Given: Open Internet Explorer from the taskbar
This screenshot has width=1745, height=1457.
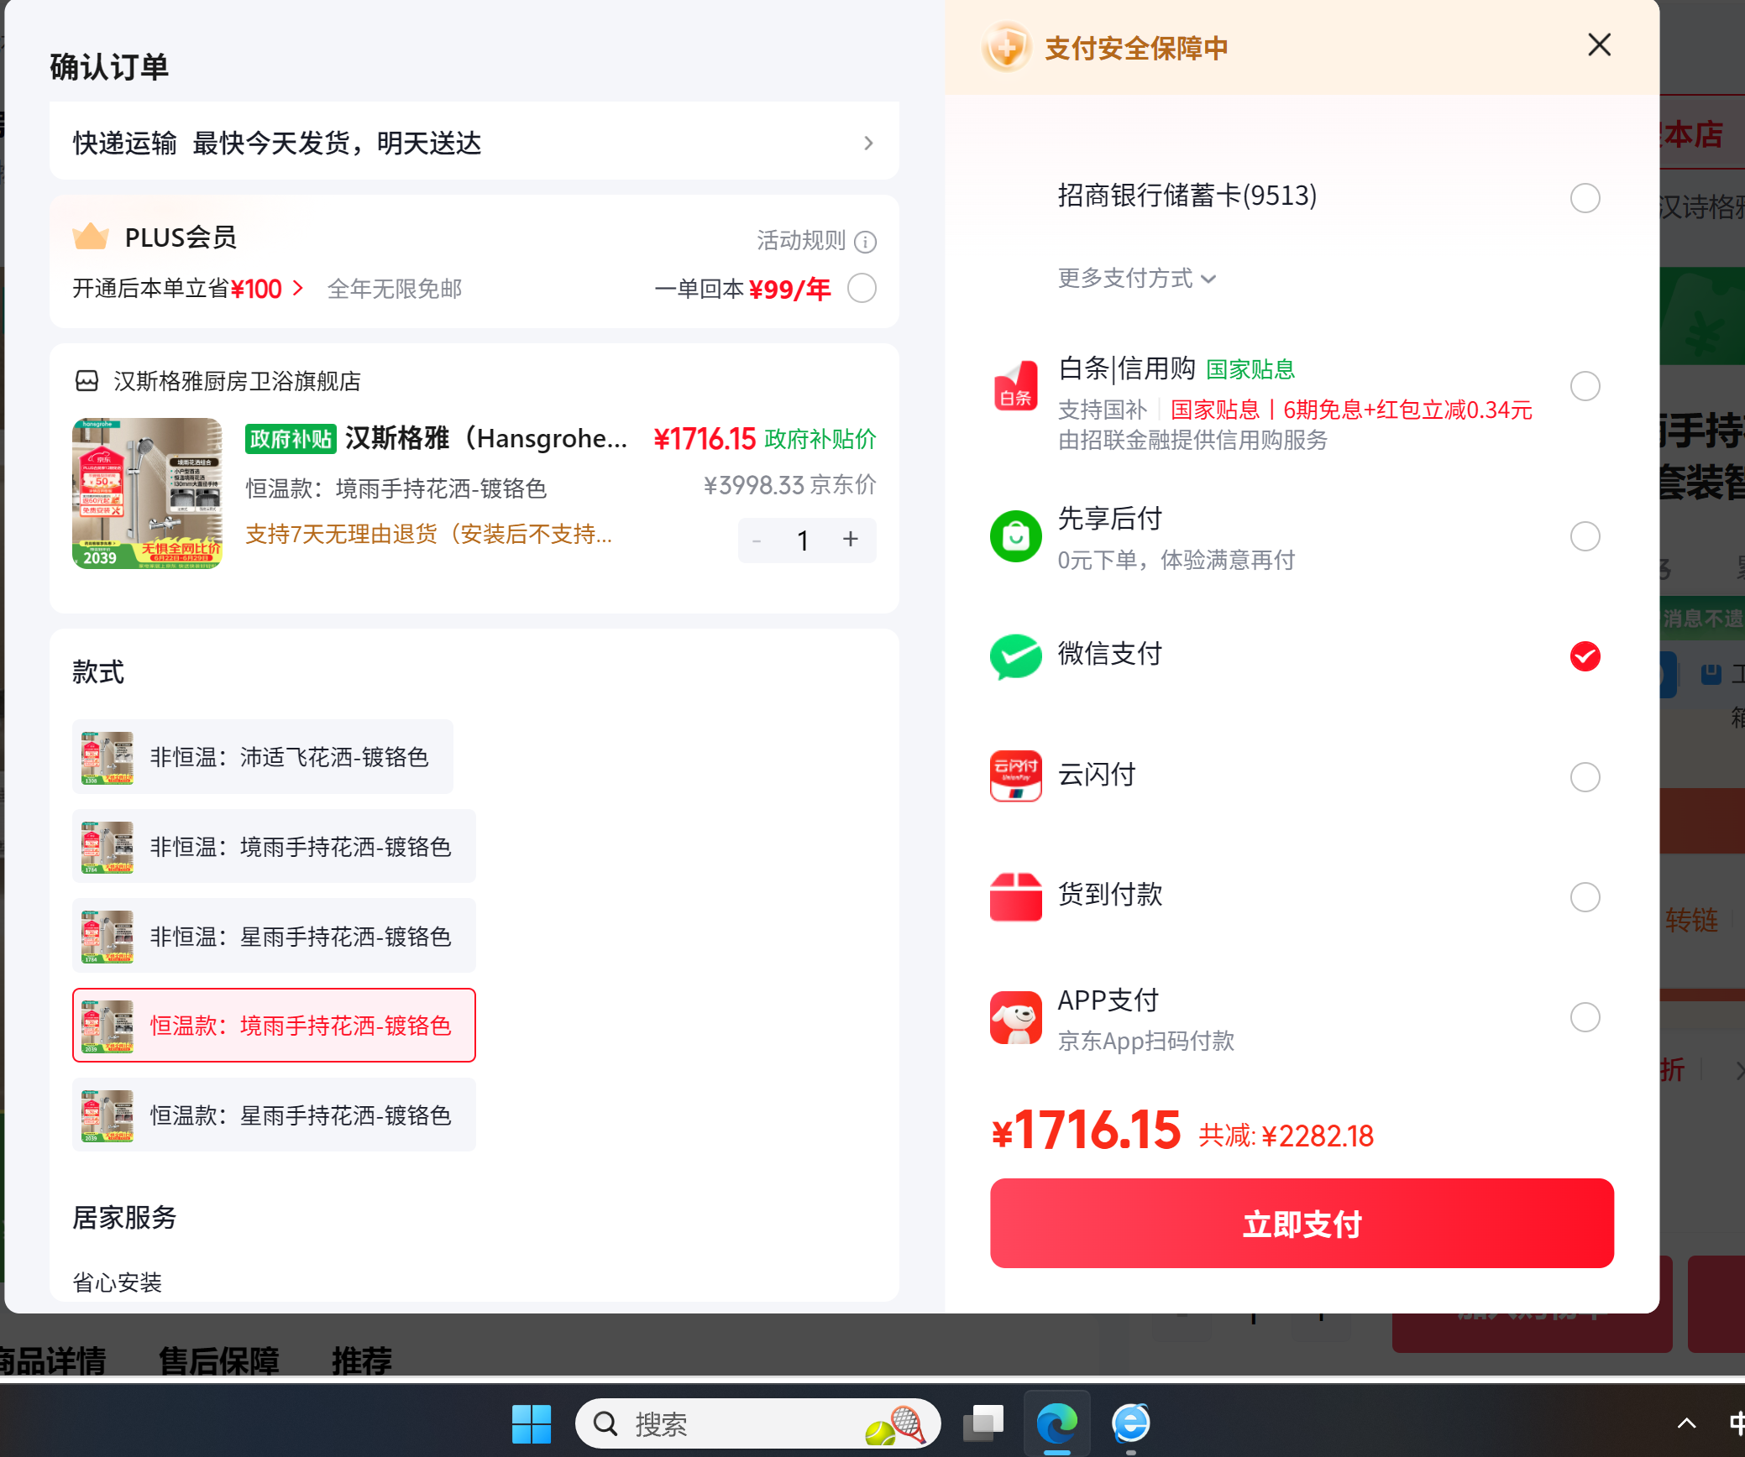Looking at the screenshot, I should [x=1130, y=1423].
